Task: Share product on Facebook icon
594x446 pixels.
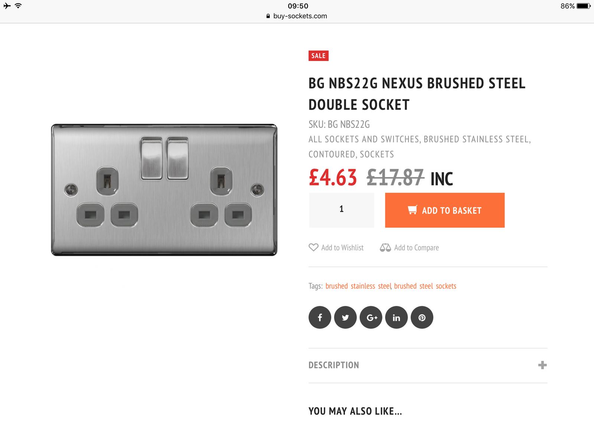Action: point(320,317)
